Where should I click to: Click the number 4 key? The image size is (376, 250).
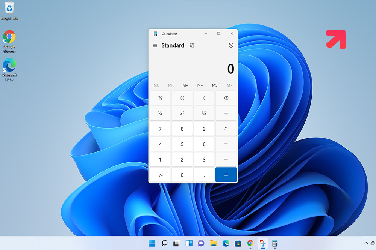pos(160,144)
